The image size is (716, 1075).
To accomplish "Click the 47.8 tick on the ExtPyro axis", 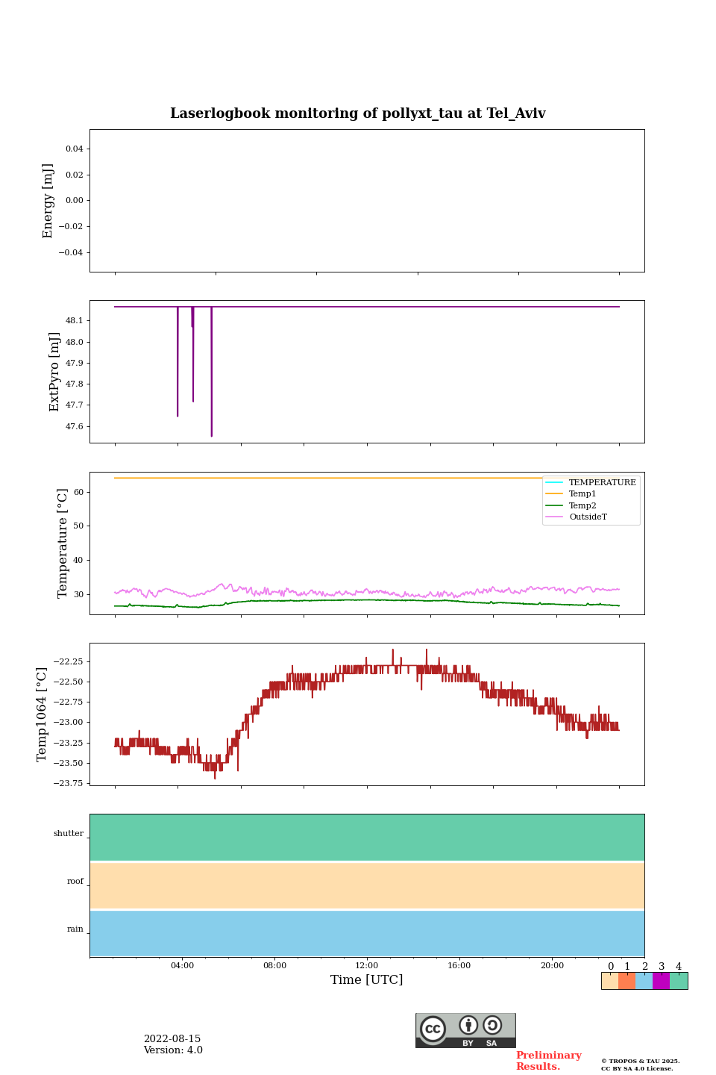I will click(x=75, y=384).
